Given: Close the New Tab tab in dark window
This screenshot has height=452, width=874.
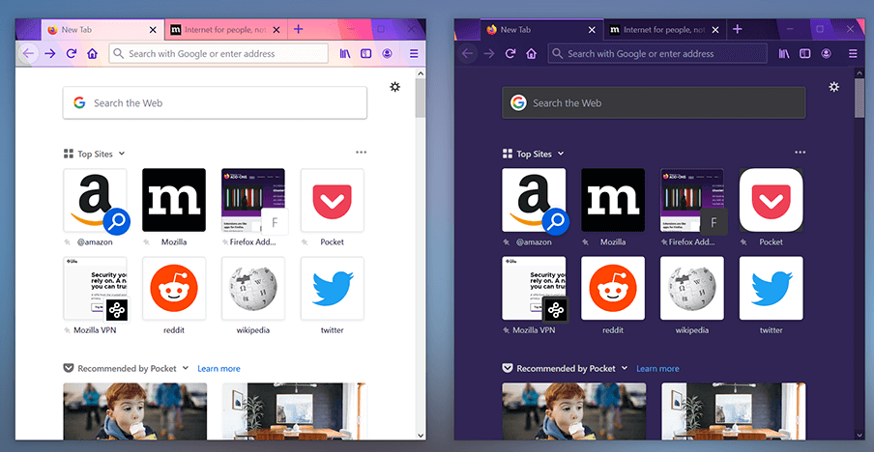Looking at the screenshot, I should point(592,30).
